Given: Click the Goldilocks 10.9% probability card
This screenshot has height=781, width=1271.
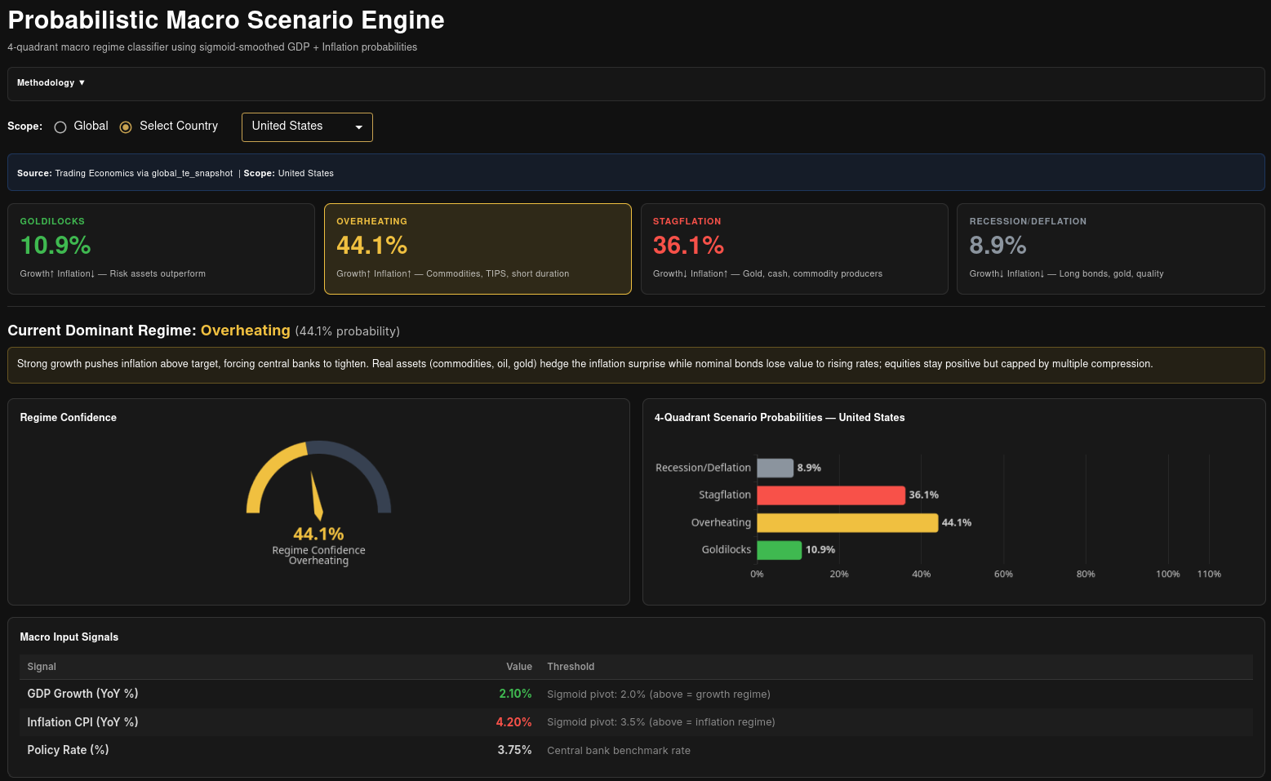Looking at the screenshot, I should pos(161,249).
